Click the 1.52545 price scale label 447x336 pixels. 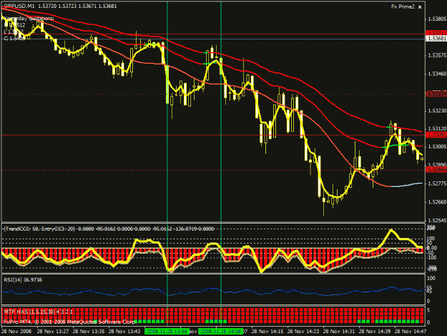437,221
